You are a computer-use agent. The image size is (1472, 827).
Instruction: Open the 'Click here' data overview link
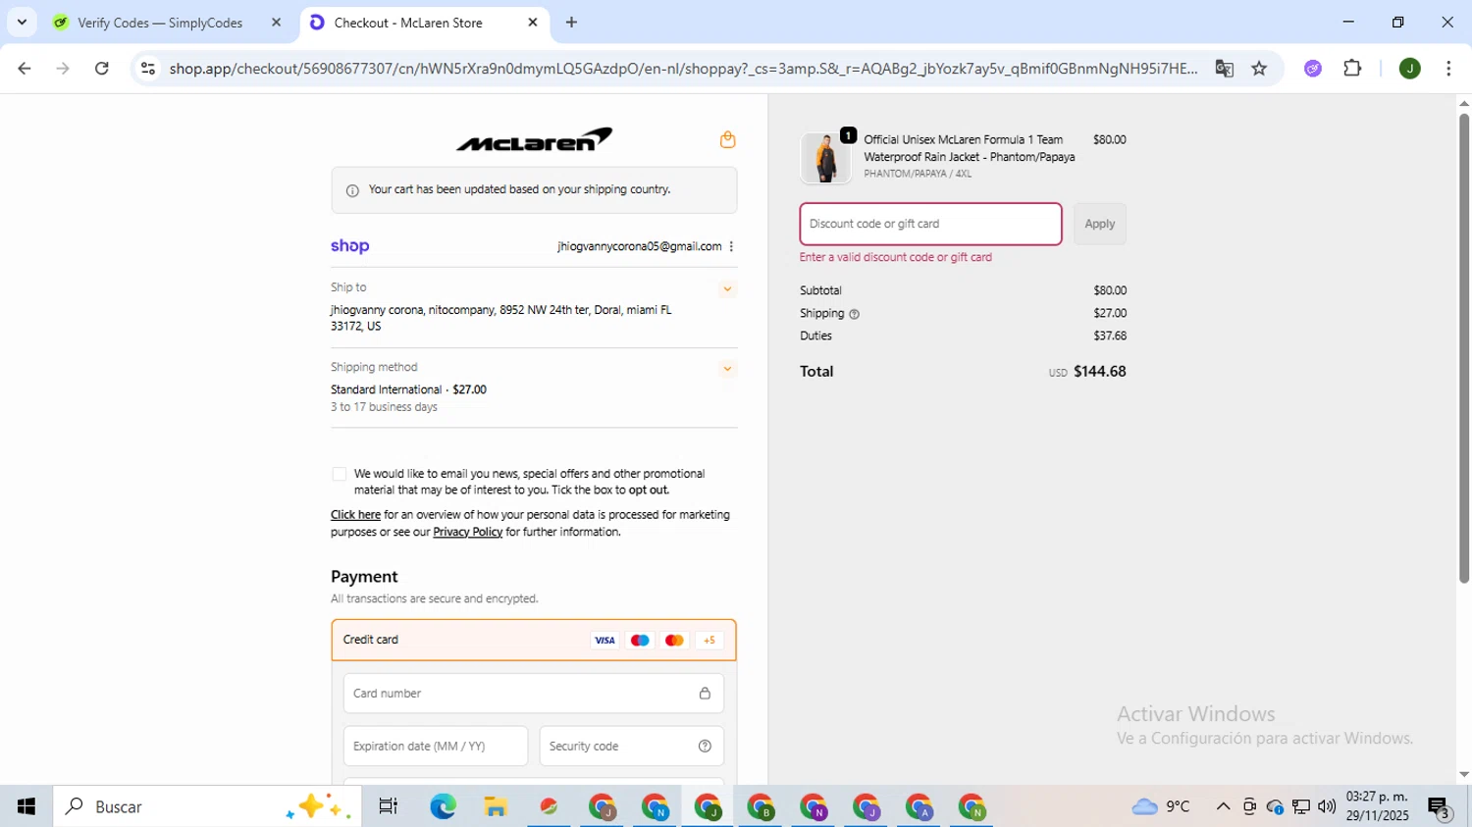355,515
